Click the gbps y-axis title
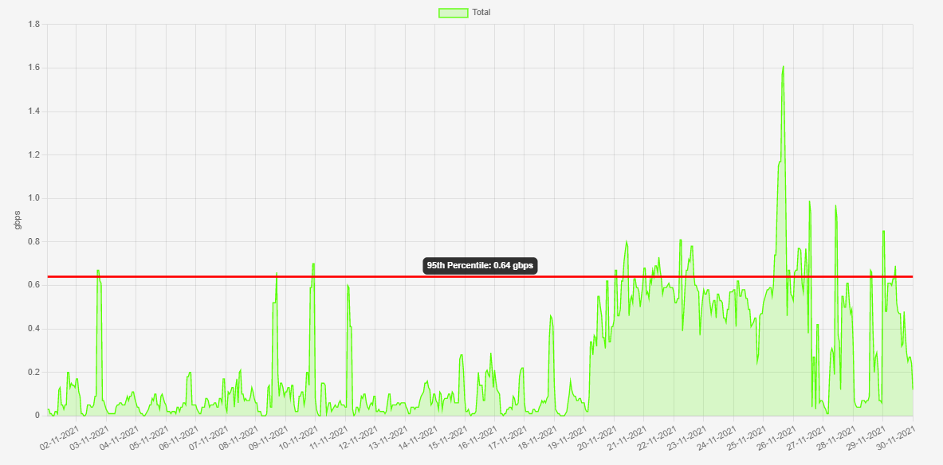Viewport: 943px width, 465px height. (x=18, y=220)
